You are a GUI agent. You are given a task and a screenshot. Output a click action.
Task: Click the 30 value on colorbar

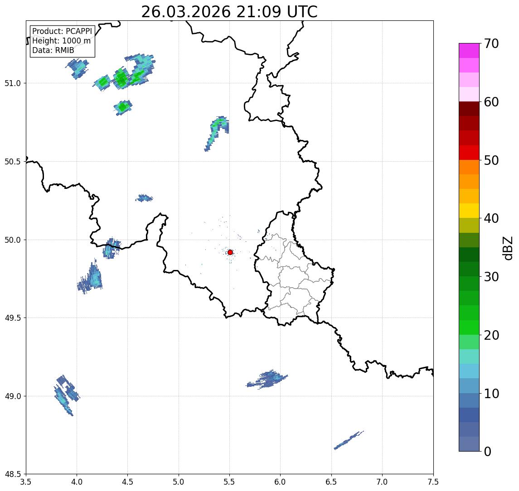click(x=491, y=277)
